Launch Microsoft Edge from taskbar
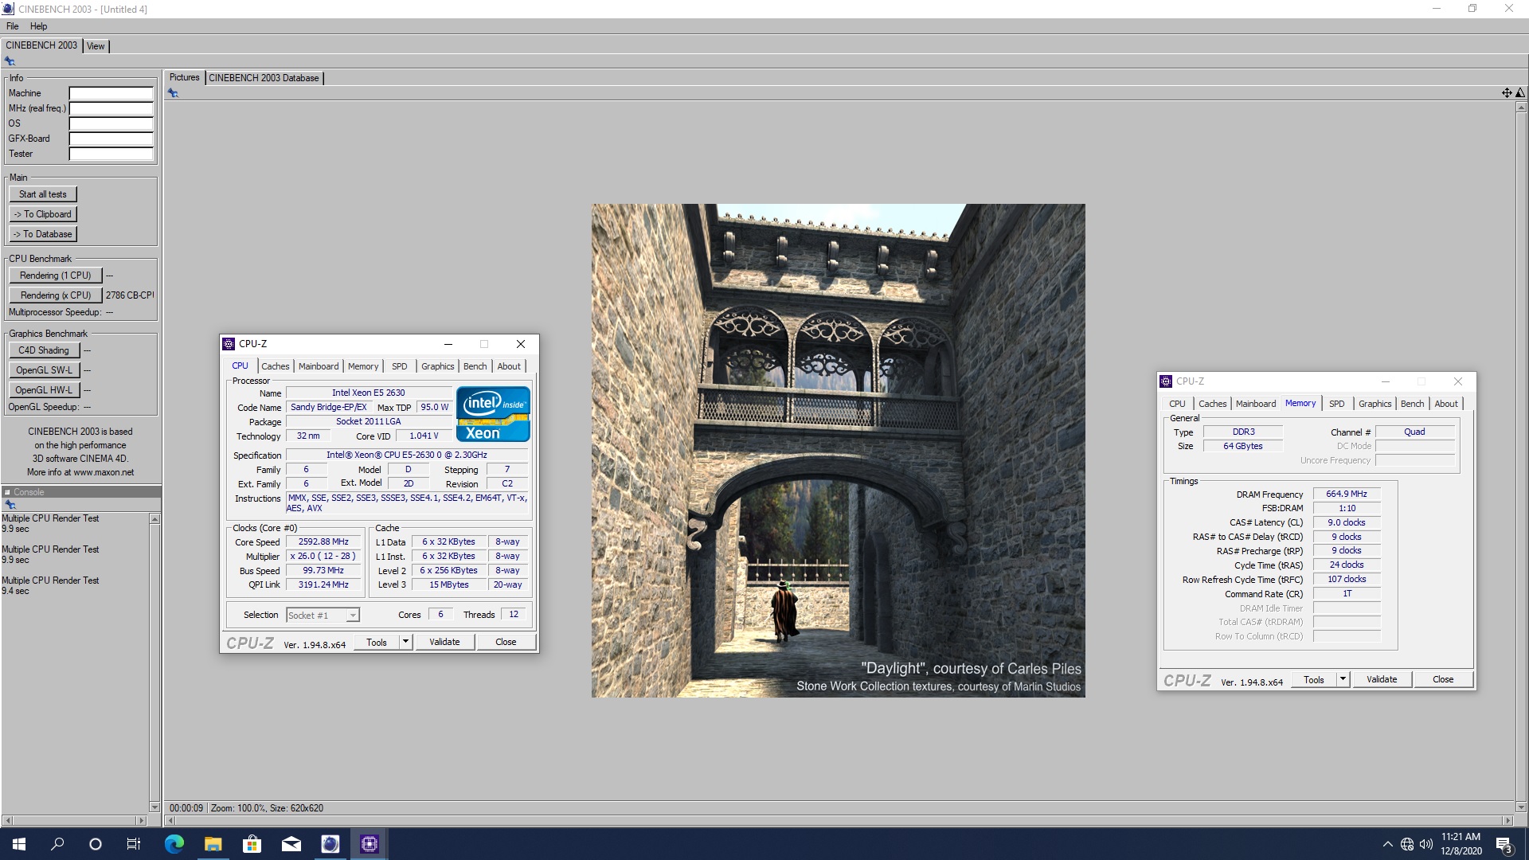This screenshot has width=1529, height=860. 174,844
